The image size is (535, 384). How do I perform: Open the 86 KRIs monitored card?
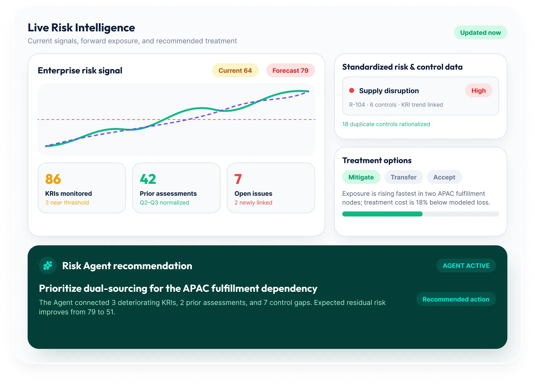coord(82,188)
